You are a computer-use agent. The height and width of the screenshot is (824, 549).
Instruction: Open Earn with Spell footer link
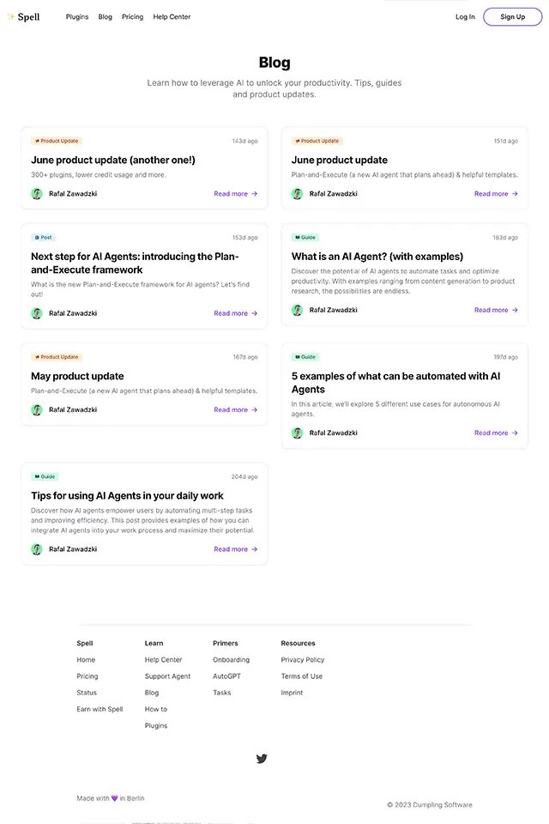pyautogui.click(x=100, y=709)
